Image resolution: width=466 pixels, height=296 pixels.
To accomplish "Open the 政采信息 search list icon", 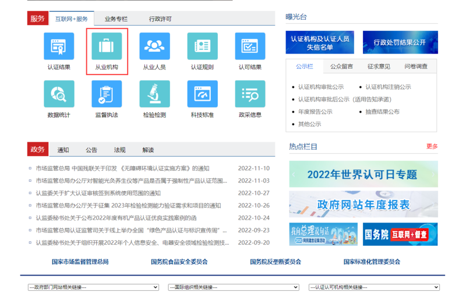I will pyautogui.click(x=250, y=94).
